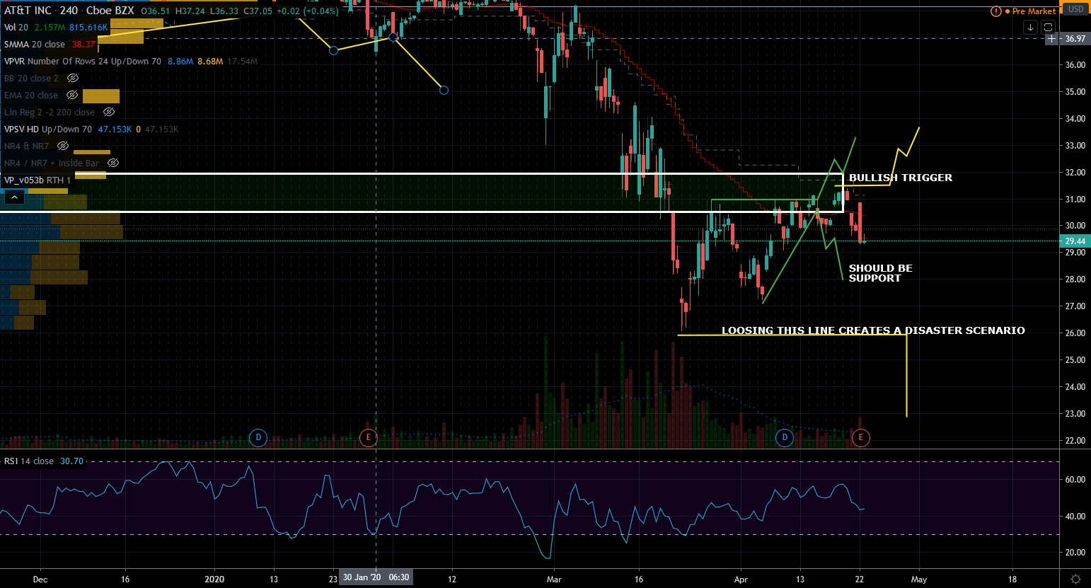Screen dimensions: 1091x588
Task: Click the Apr label on the time axis
Action: (741, 580)
